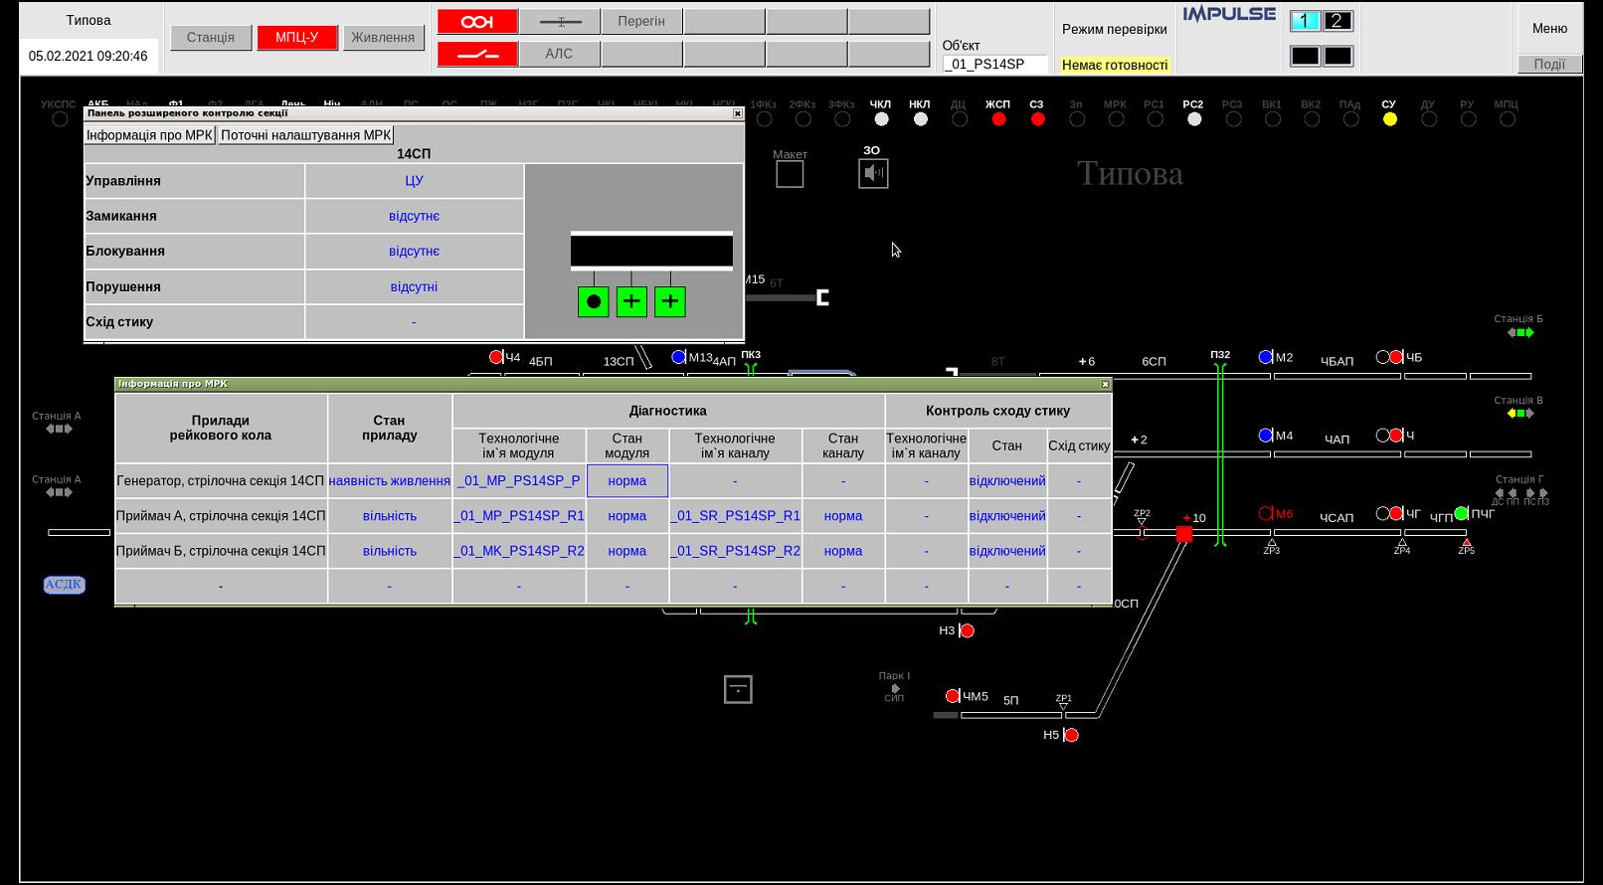The image size is (1603, 885).
Task: Click the Об'єкт input field
Action: point(994,64)
